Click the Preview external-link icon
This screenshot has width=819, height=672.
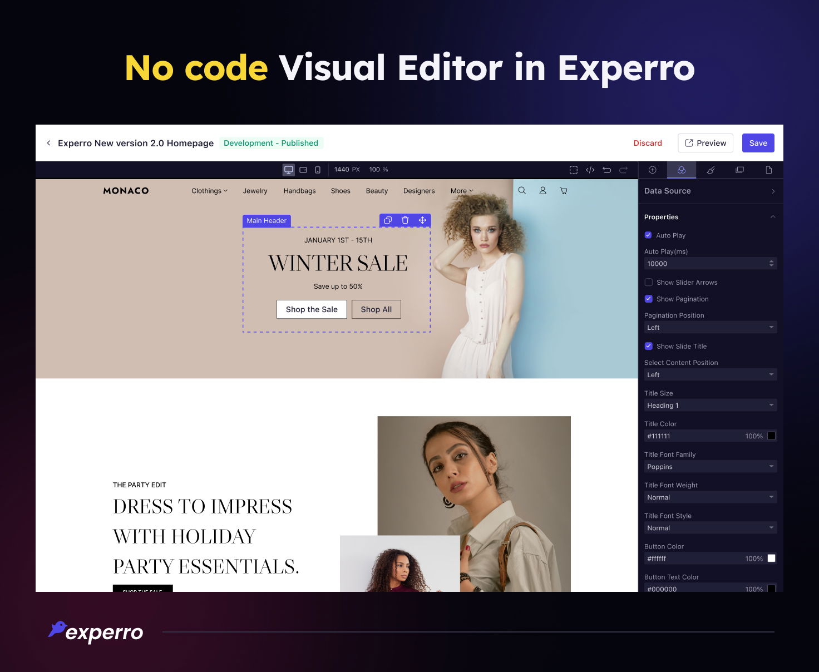click(689, 143)
